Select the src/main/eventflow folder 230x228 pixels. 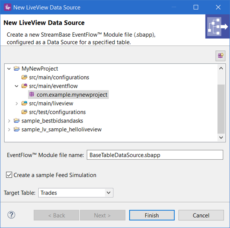53,86
